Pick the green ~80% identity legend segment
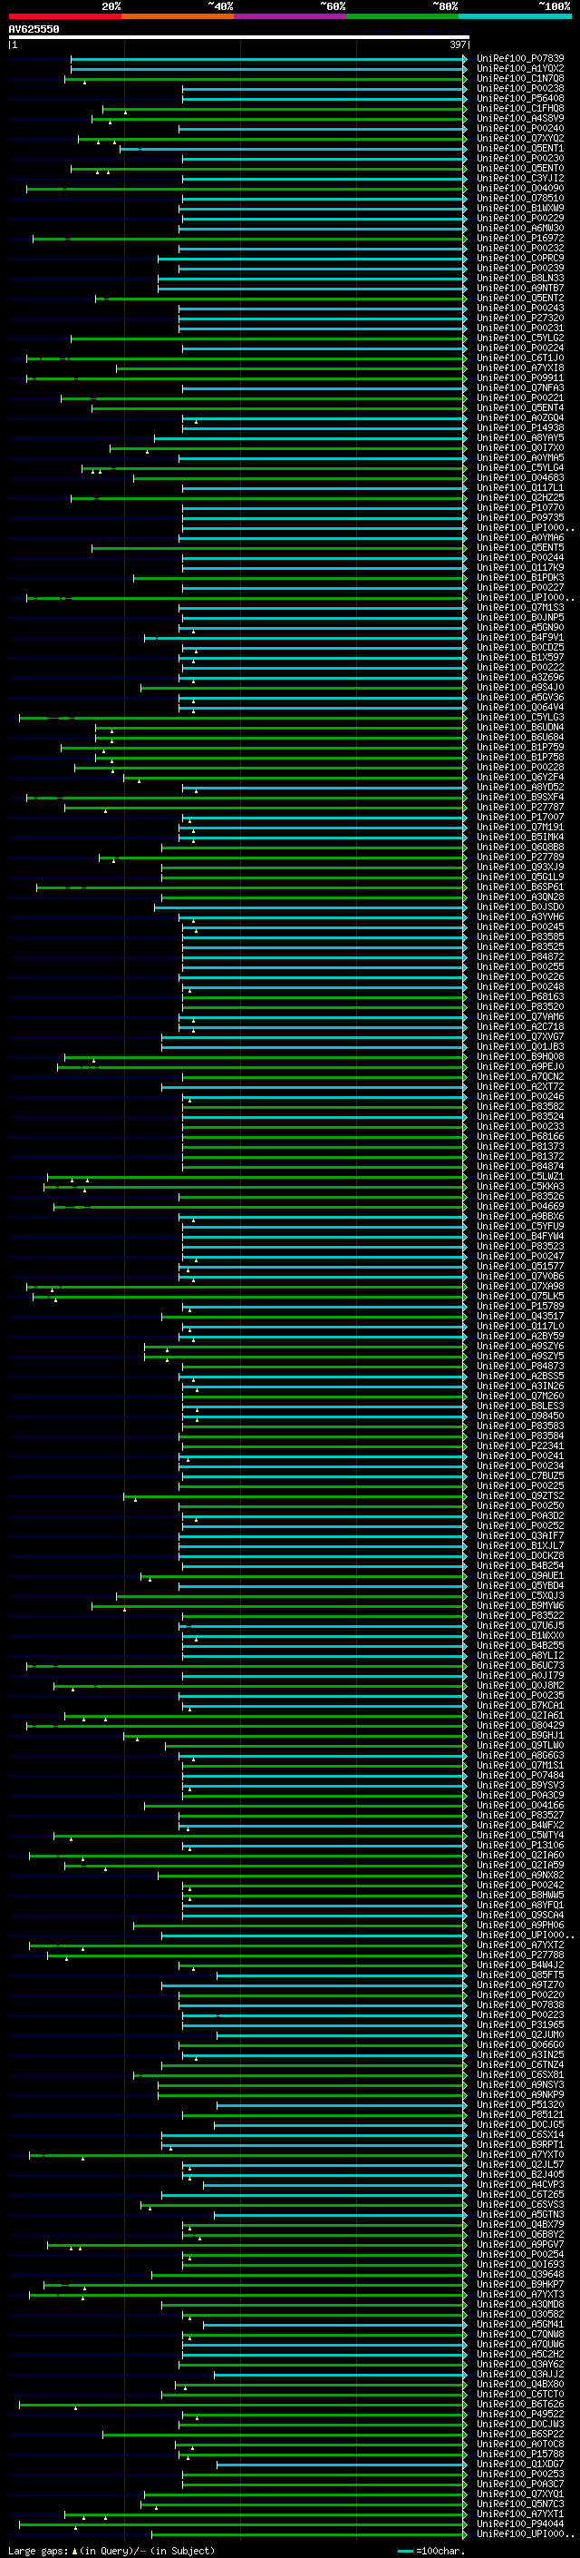This screenshot has height=2558, width=580. pos(402,17)
